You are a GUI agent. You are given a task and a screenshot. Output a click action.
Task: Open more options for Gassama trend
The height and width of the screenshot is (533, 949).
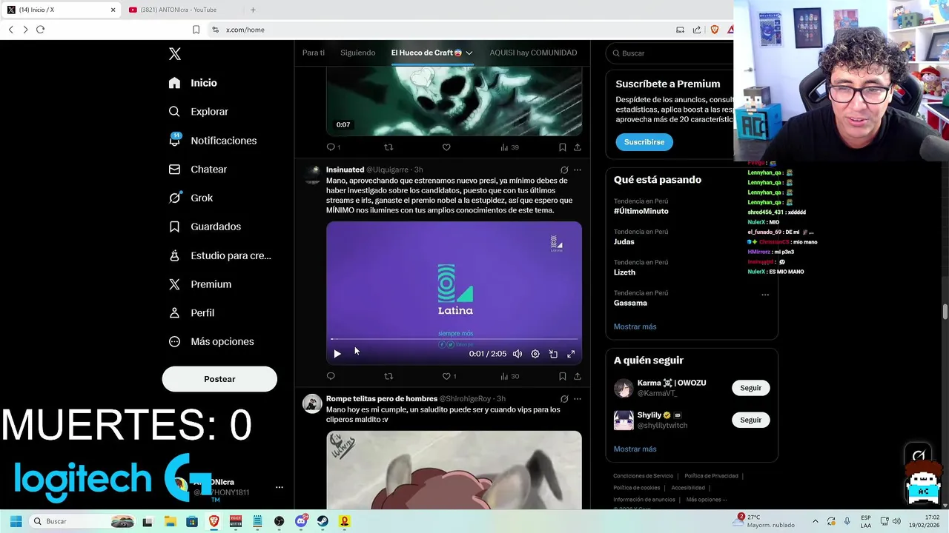click(x=765, y=295)
